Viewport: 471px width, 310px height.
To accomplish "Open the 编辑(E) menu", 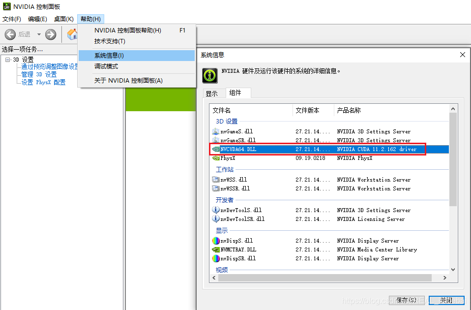I will (37, 19).
